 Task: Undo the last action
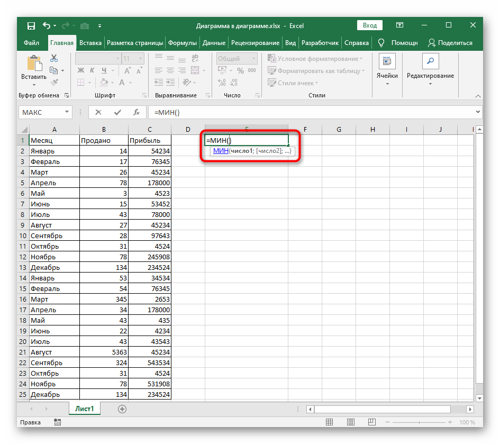click(x=47, y=25)
